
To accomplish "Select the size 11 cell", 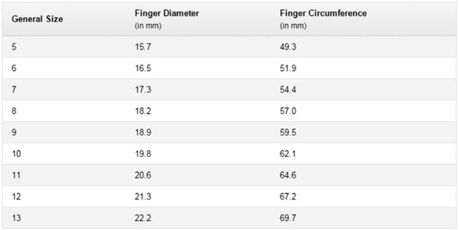I will pyautogui.click(x=16, y=174).
